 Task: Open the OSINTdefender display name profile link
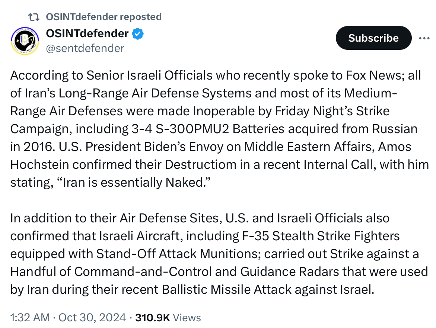point(87,33)
